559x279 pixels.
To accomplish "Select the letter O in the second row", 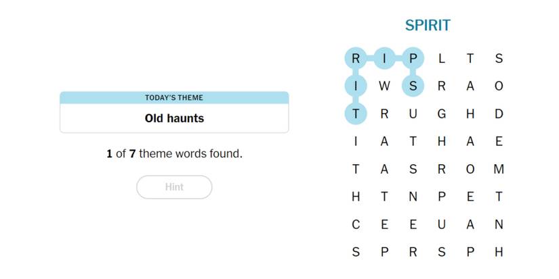I will point(499,86).
